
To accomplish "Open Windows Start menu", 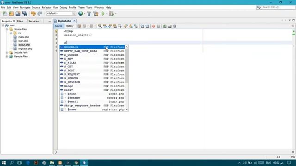I will click(x=4, y=163).
